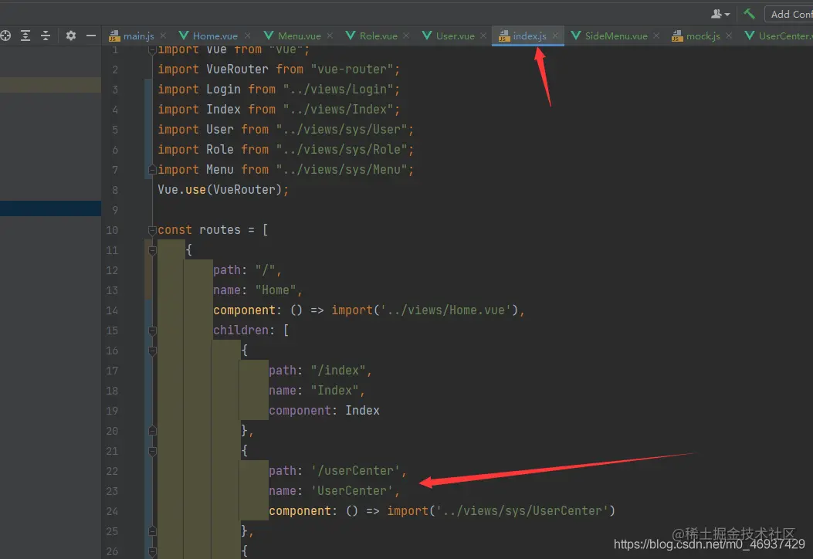Click the Index component reference on line 19

(362, 411)
